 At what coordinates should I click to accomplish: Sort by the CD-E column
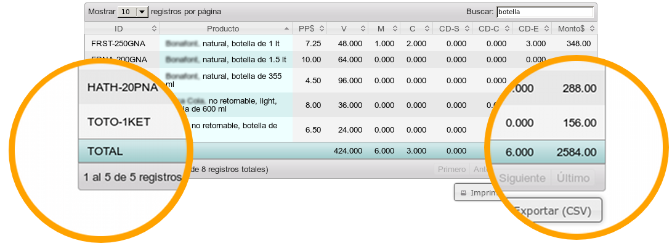click(x=532, y=29)
